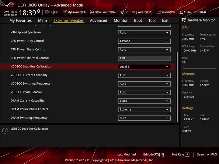
Task: Click +3.3V 3.312 V reading
Action: [186, 131]
